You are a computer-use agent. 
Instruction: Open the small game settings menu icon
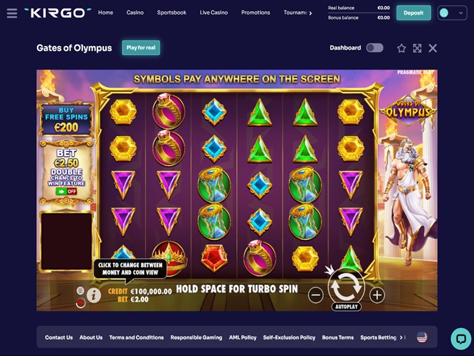pos(80,291)
